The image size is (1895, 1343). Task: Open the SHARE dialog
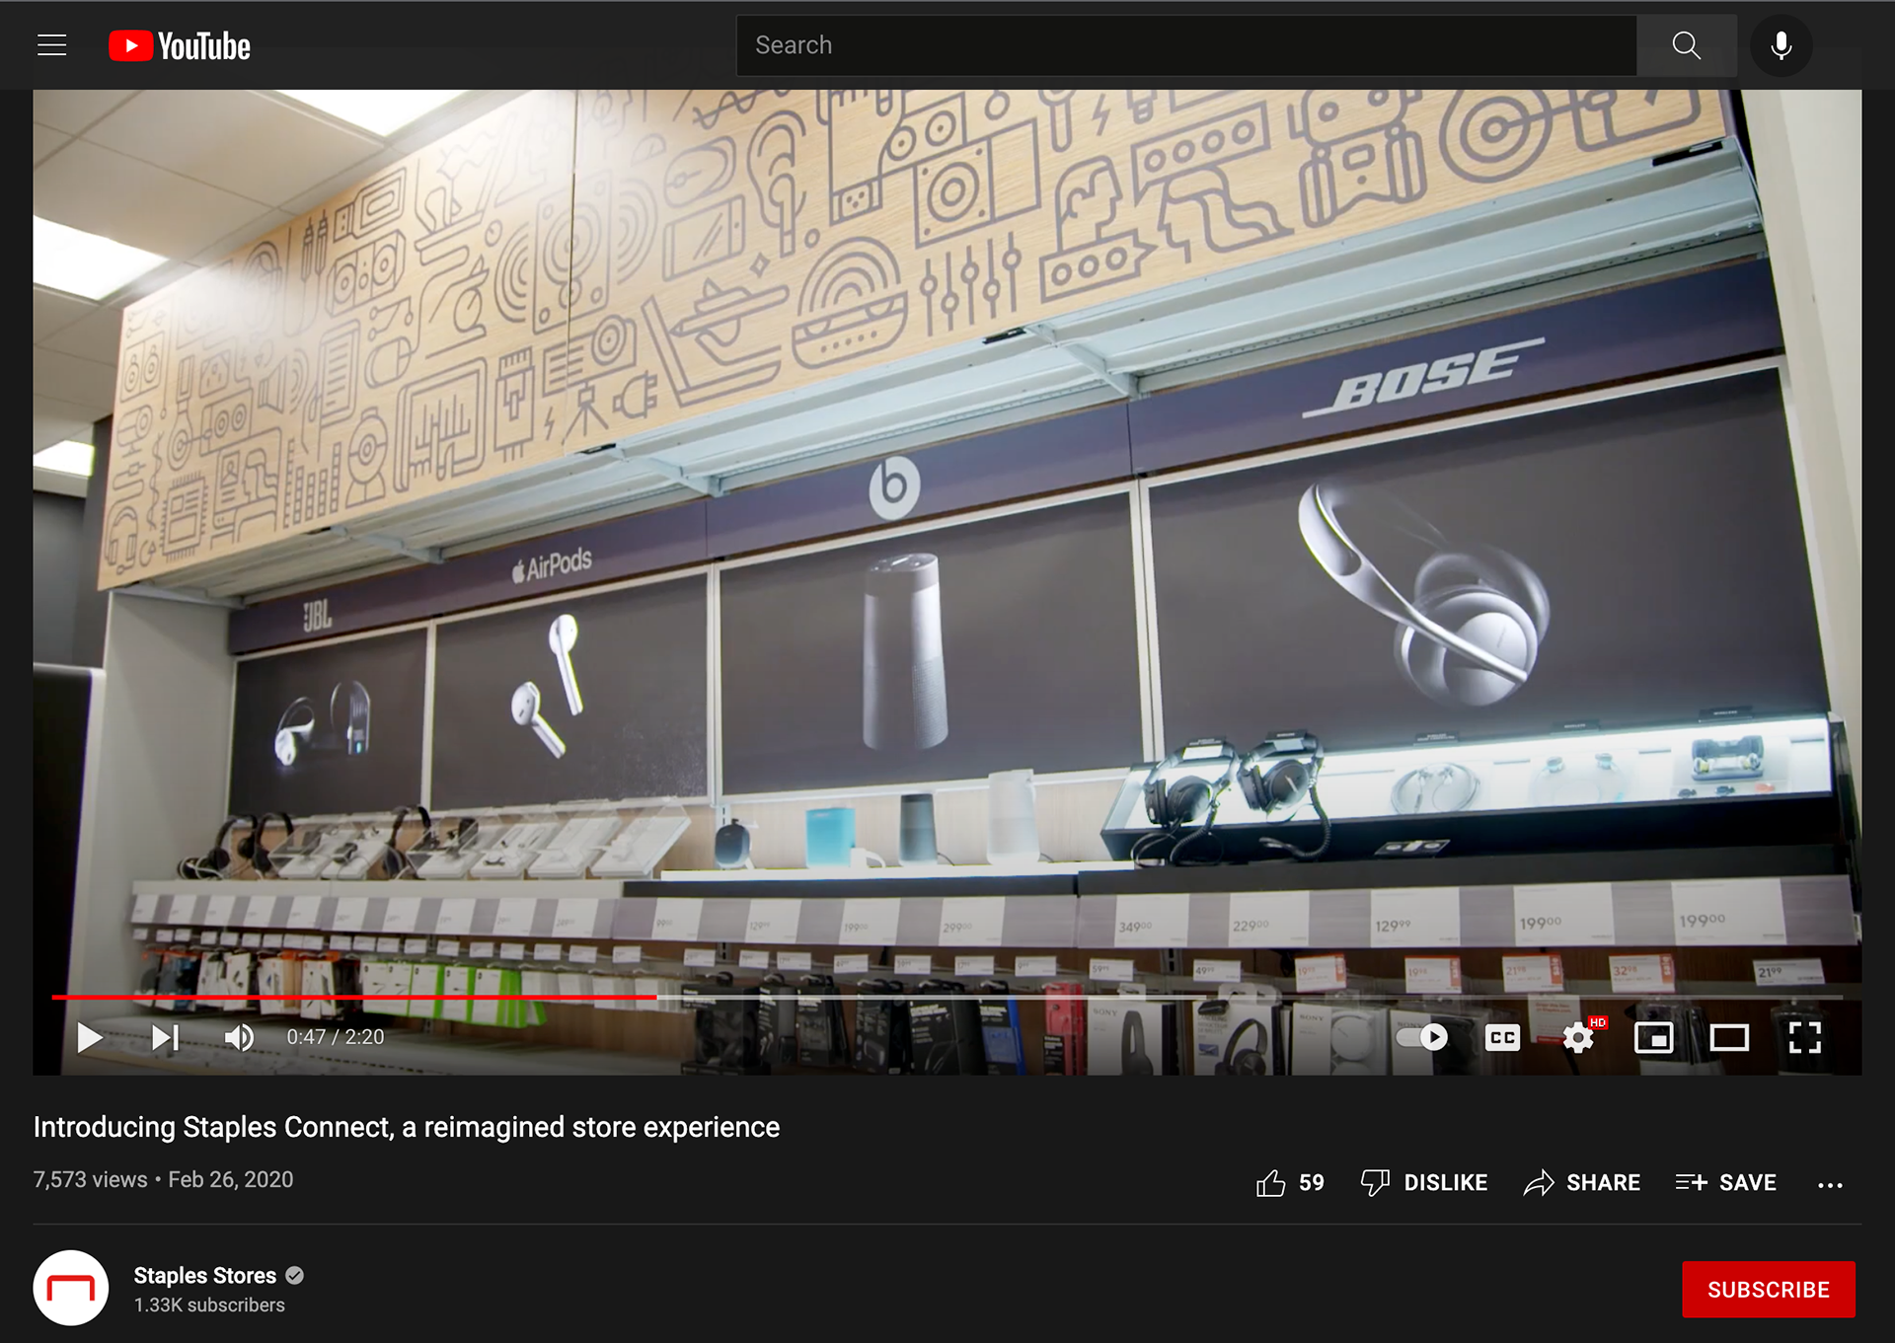[x=1582, y=1182]
